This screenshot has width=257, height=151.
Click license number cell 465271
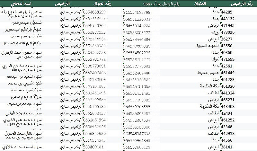point(228,100)
